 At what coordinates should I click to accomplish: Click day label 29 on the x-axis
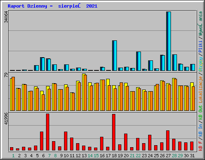(180, 156)
